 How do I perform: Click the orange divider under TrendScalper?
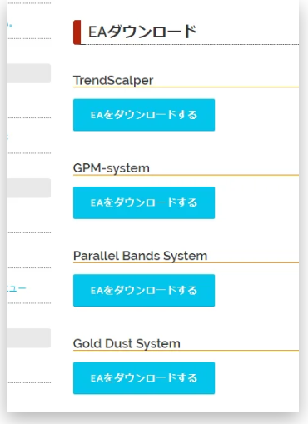point(186,87)
